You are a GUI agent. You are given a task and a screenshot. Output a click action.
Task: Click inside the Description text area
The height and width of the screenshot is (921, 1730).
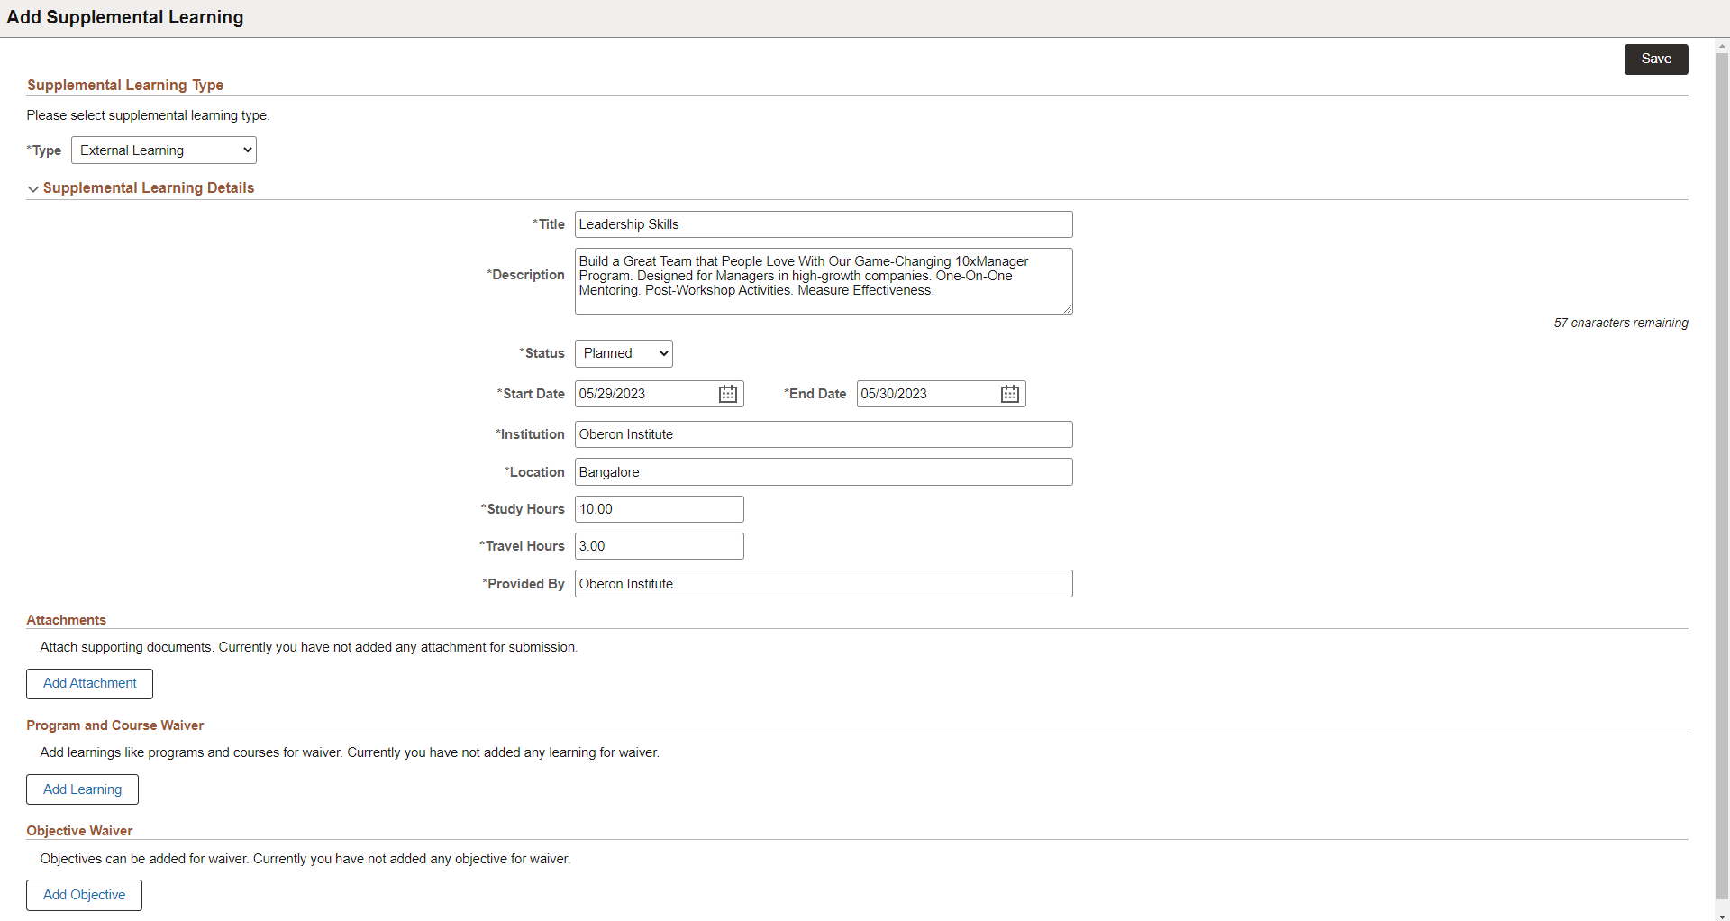click(824, 281)
